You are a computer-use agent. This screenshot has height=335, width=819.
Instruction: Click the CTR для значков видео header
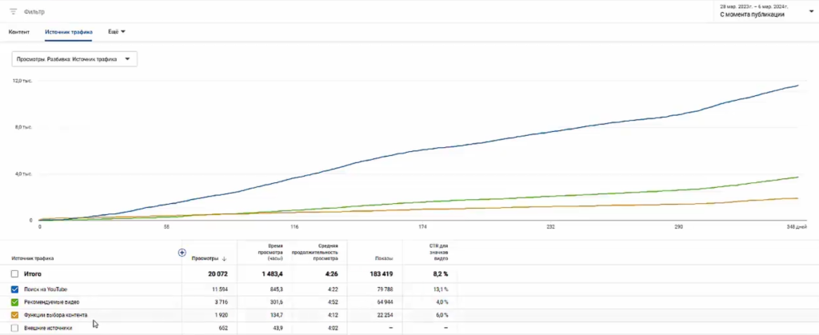(x=436, y=254)
